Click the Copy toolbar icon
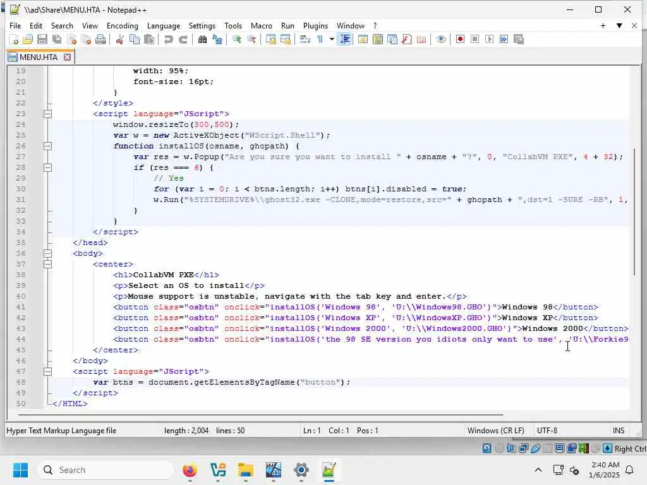The width and height of the screenshot is (647, 485). (x=135, y=40)
